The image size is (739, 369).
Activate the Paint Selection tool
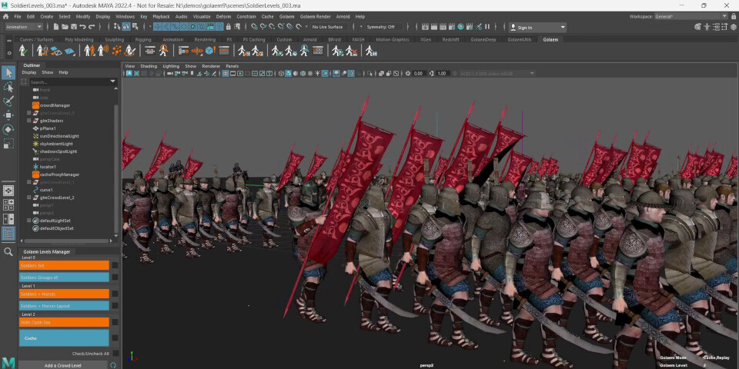tap(8, 101)
